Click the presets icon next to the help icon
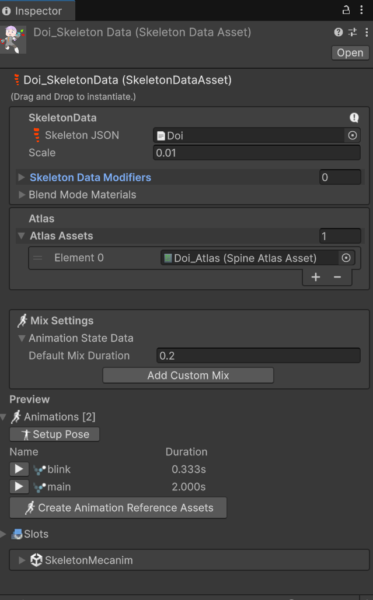The width and height of the screenshot is (373, 600). pyautogui.click(x=352, y=32)
